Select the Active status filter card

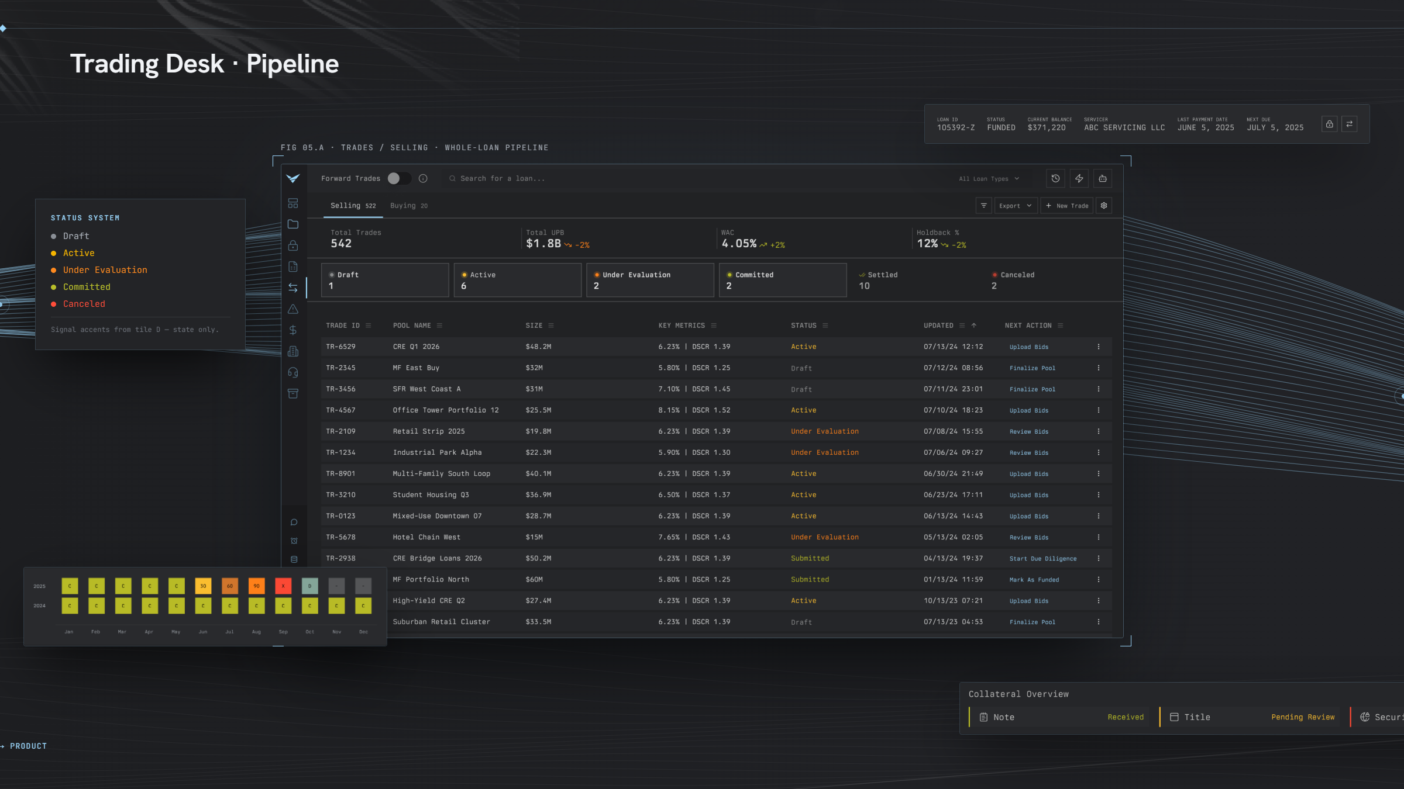518,280
